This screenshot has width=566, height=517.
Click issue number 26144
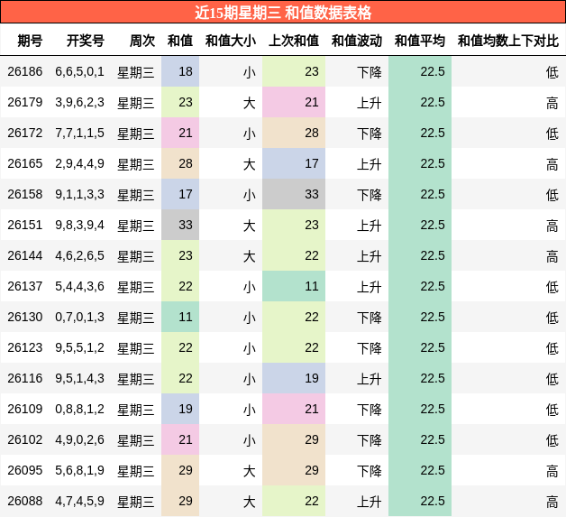click(x=25, y=255)
